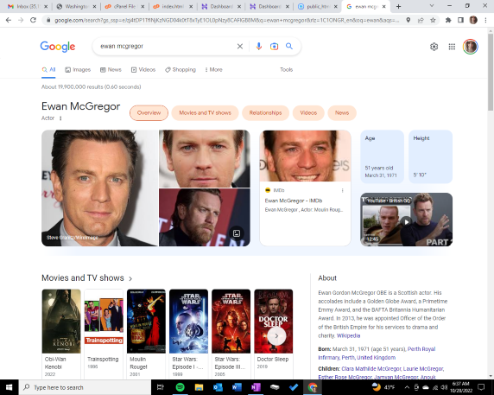Select the Overview chip
The image size is (494, 395).
click(149, 113)
